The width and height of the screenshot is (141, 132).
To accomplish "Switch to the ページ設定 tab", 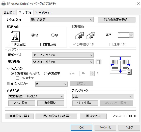I will (25, 12).
